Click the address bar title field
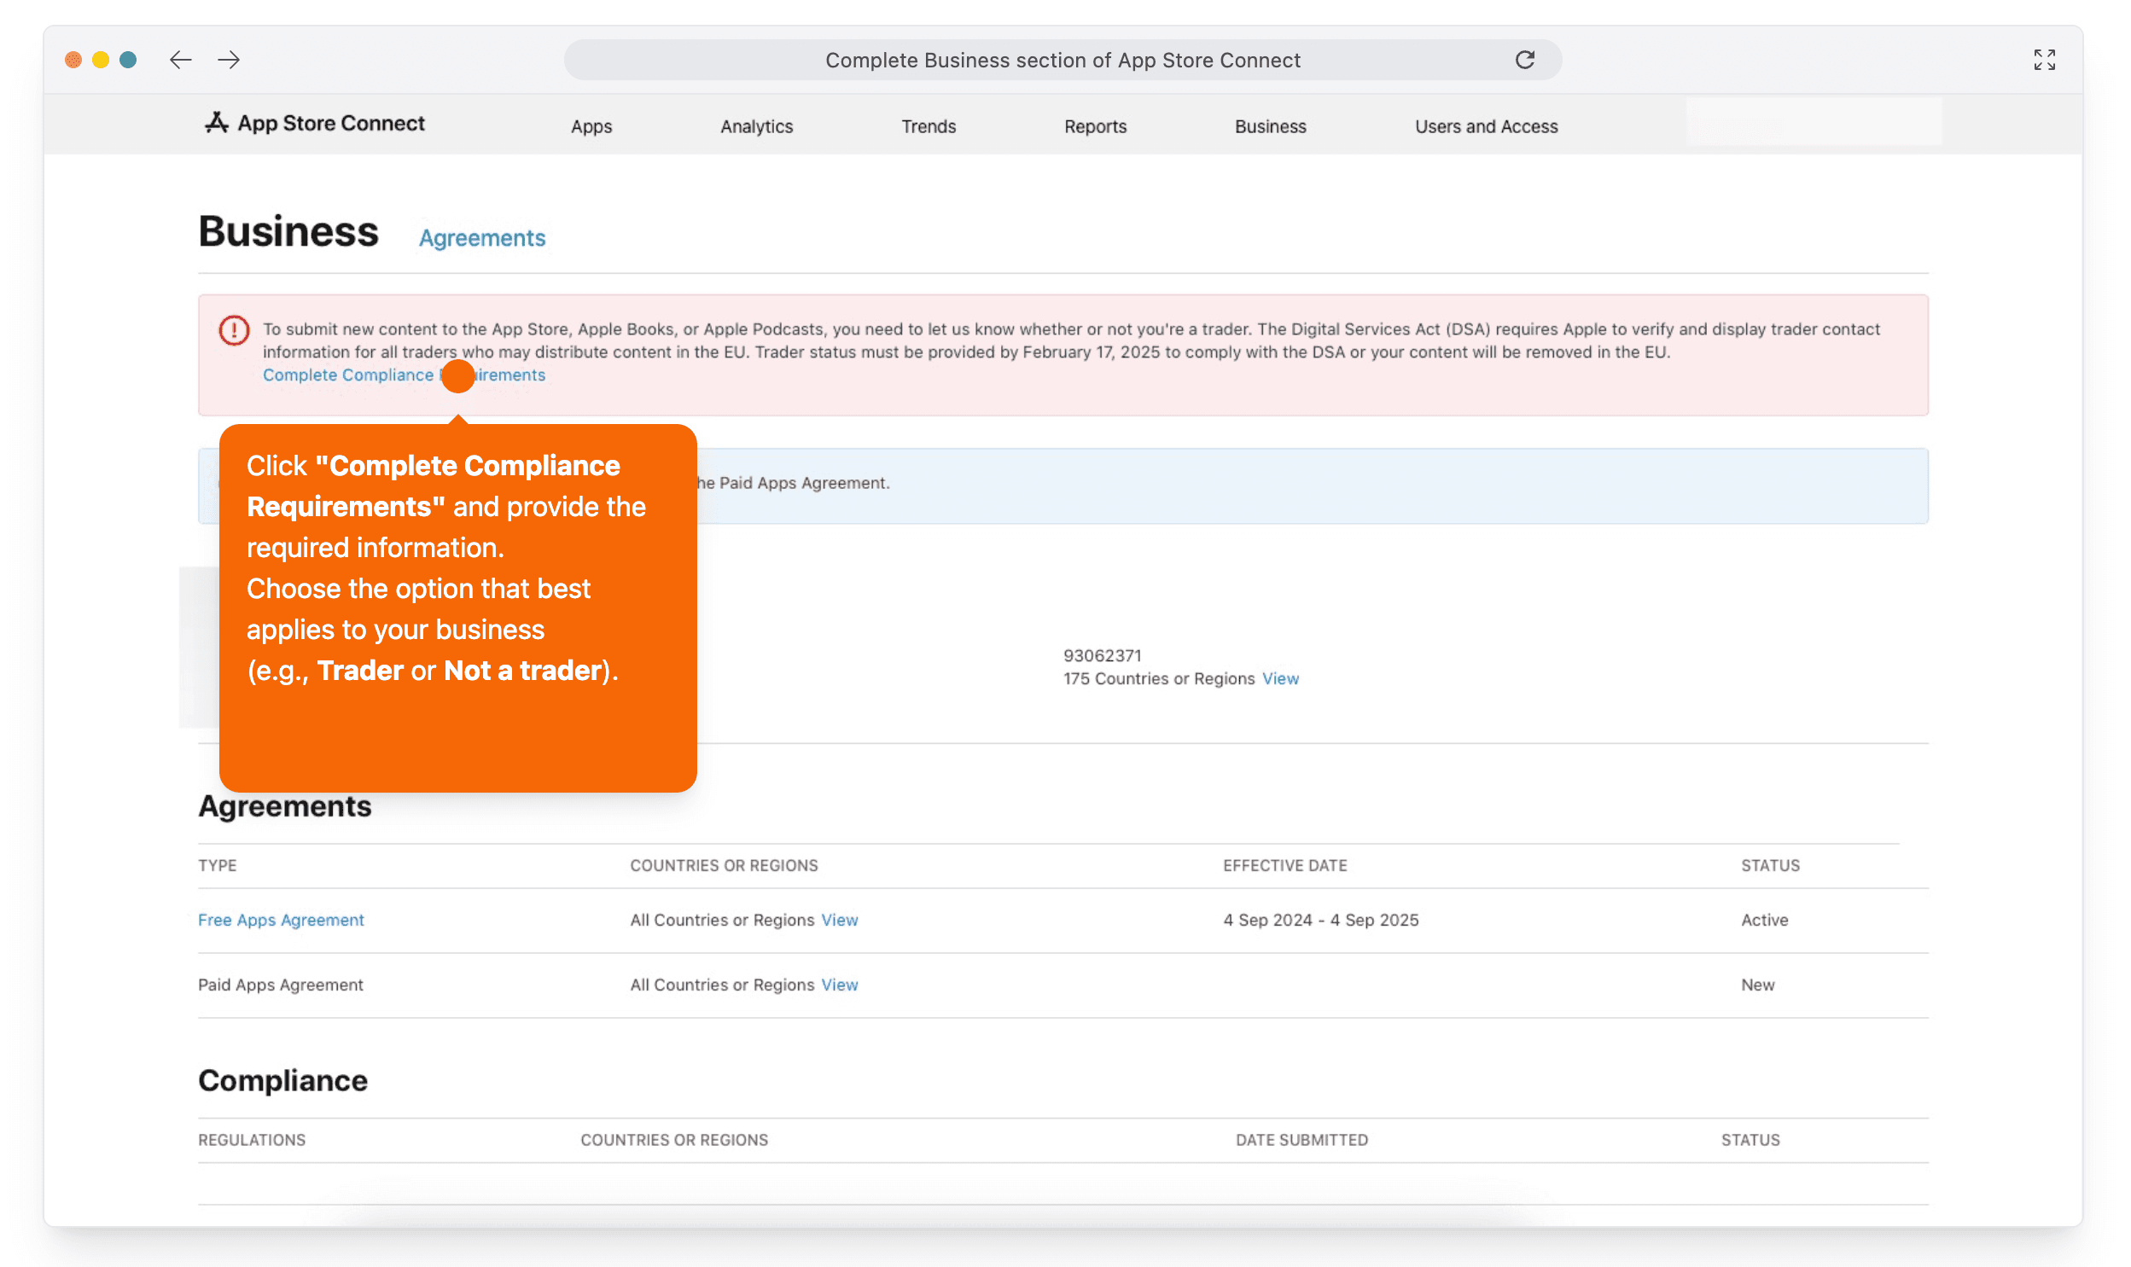The width and height of the screenshot is (2131, 1267). tap(1061, 60)
